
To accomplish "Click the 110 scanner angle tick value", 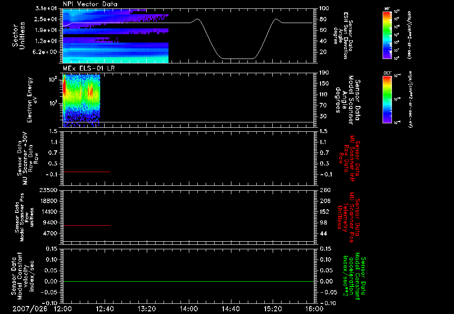I will pyautogui.click(x=324, y=94).
